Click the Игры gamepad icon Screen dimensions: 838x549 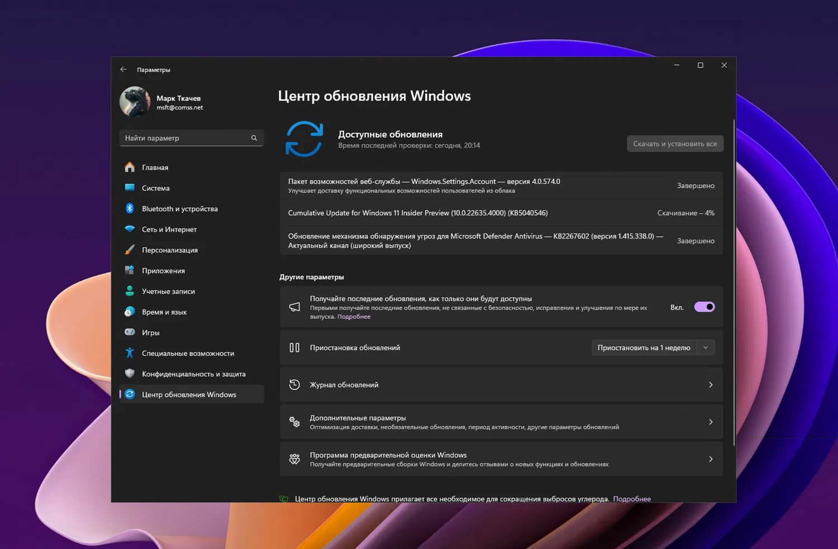130,332
